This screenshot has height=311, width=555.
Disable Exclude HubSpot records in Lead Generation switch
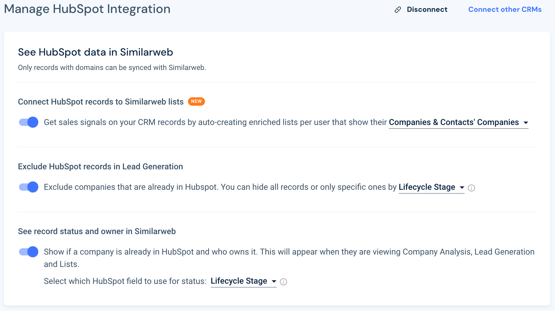tap(28, 187)
